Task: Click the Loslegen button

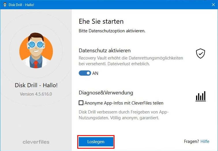Action: pyautogui.click(x=96, y=142)
